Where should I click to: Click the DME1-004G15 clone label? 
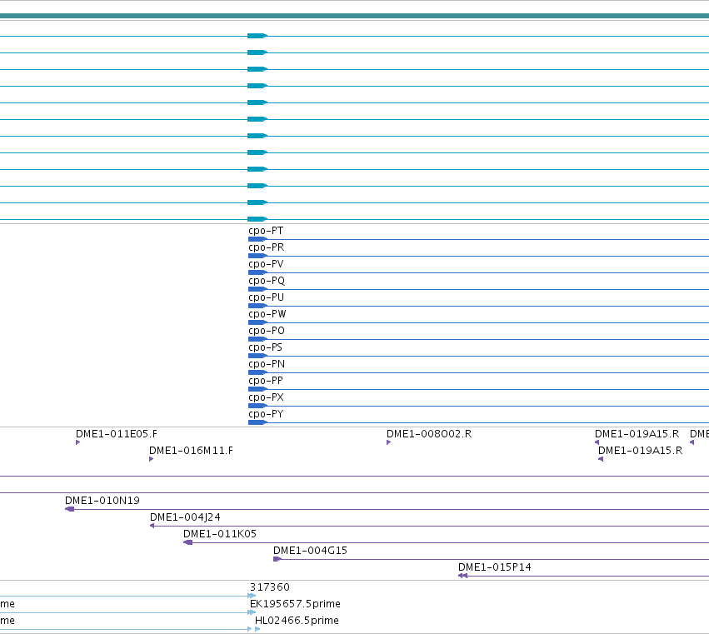(x=310, y=551)
